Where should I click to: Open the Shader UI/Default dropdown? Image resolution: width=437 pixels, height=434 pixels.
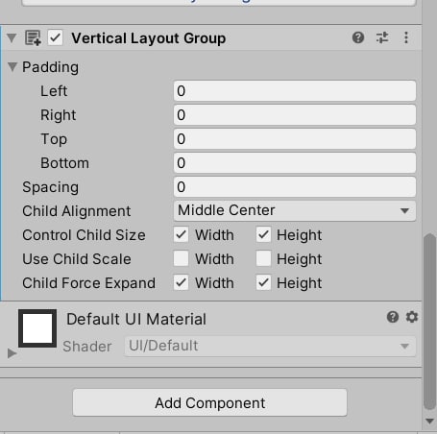coord(270,346)
